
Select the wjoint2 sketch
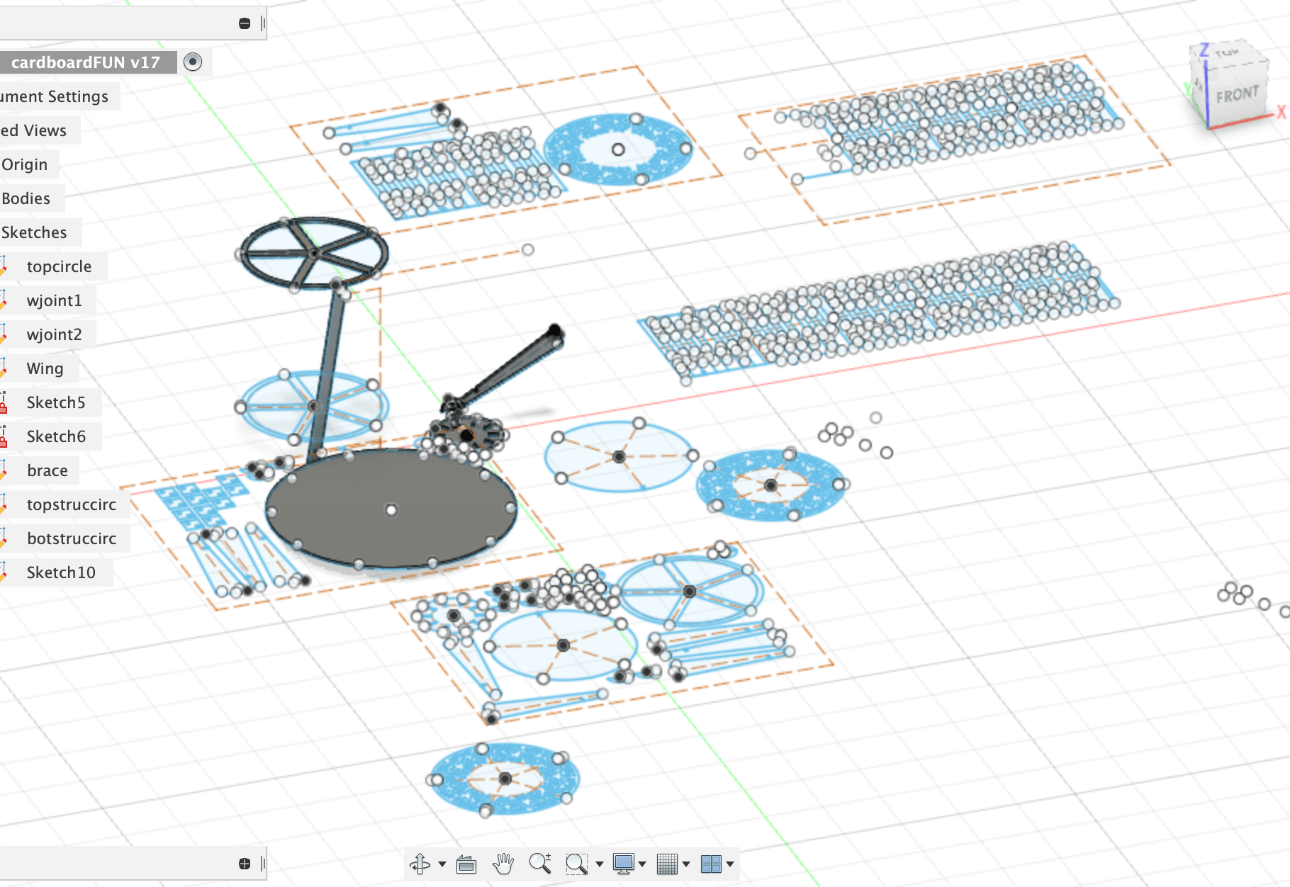tap(55, 334)
